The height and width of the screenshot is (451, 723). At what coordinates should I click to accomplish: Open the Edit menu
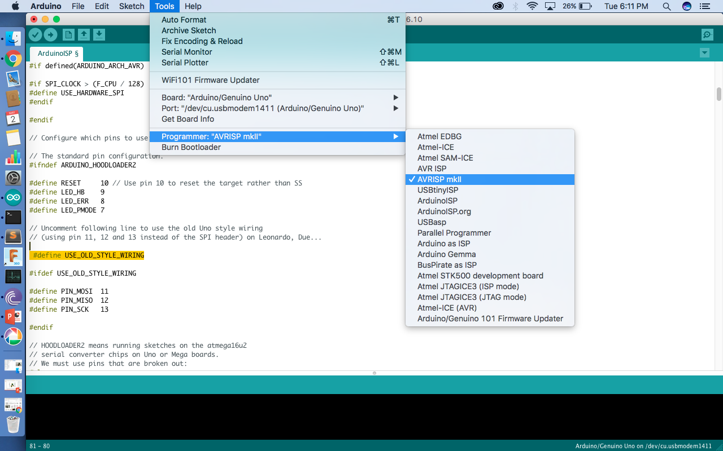pyautogui.click(x=102, y=6)
